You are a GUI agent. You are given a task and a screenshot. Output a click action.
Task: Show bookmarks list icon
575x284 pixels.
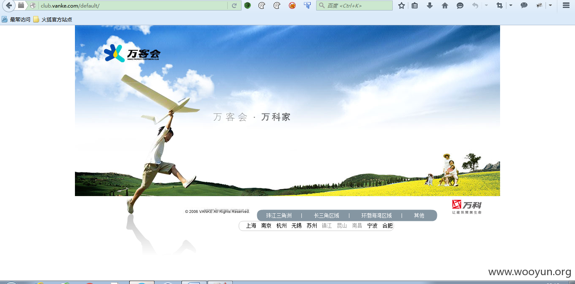415,5
